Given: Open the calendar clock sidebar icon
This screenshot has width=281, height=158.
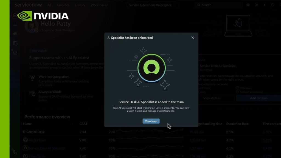Looking at the screenshot, I should click(15, 43).
